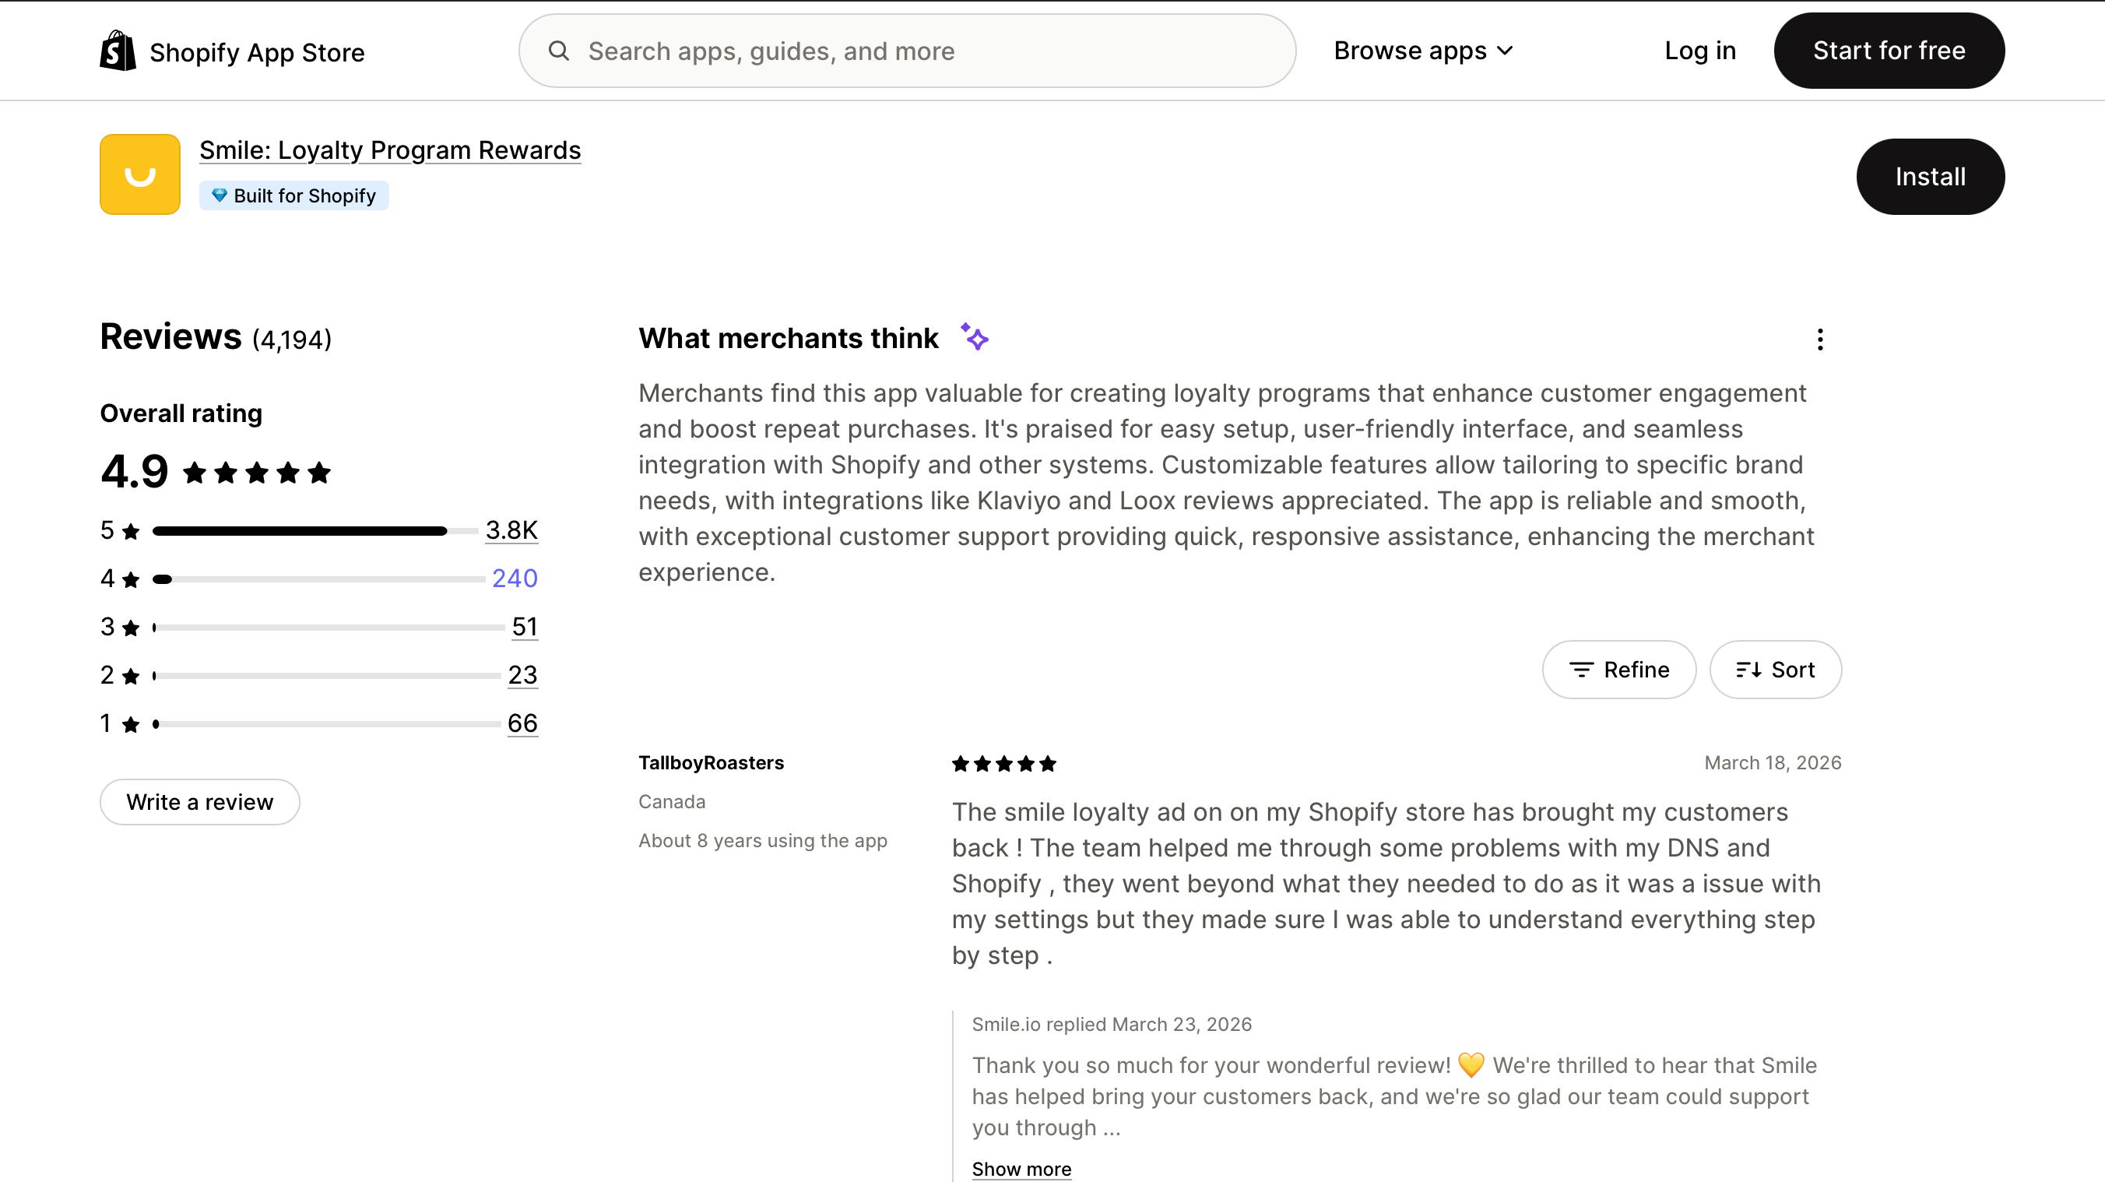Viewport: 2105px width, 1182px height.
Task: Open the Log in page
Action: 1699,51
